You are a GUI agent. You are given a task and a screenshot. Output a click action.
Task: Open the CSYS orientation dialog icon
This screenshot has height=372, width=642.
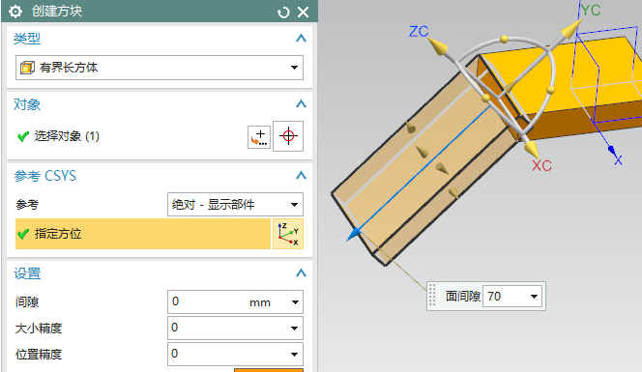[x=288, y=234]
